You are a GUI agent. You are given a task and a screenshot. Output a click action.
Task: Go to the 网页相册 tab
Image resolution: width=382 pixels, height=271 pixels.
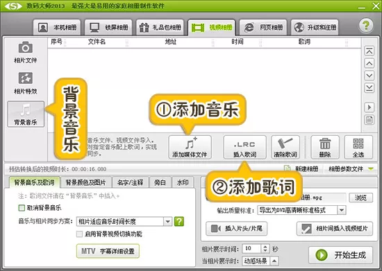pos(263,27)
